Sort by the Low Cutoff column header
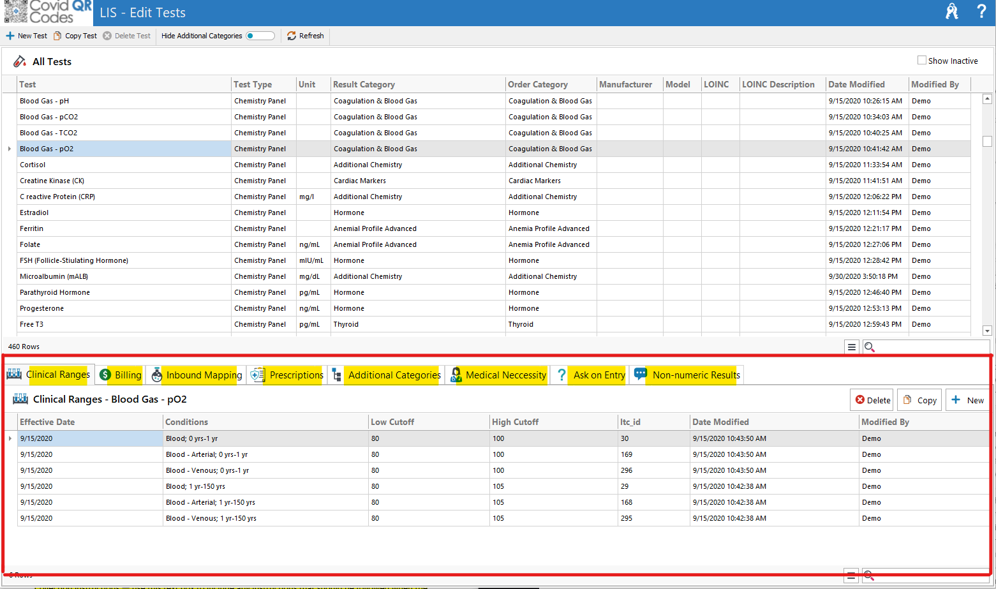This screenshot has height=589, width=996. [429, 422]
